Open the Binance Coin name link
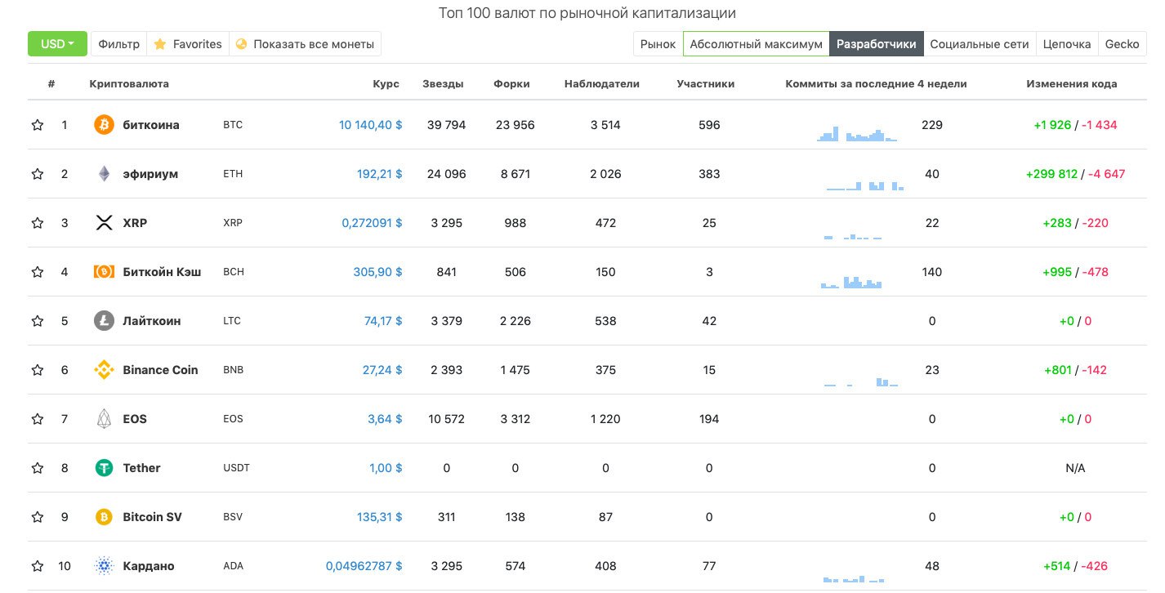This screenshot has width=1165, height=593. (x=160, y=370)
